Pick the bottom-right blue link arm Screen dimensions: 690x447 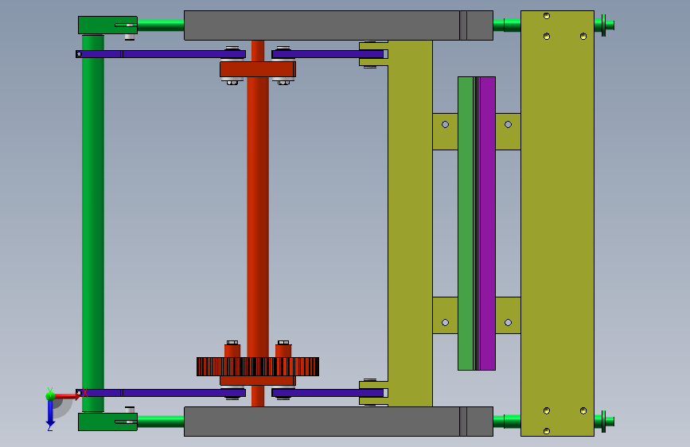coord(328,393)
